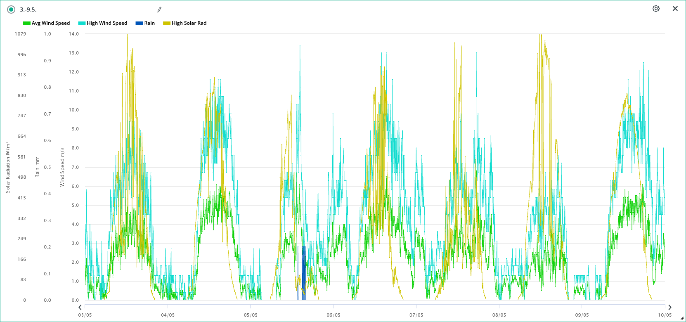Select the 06/05 date tick label
The width and height of the screenshot is (686, 322).
click(x=333, y=315)
